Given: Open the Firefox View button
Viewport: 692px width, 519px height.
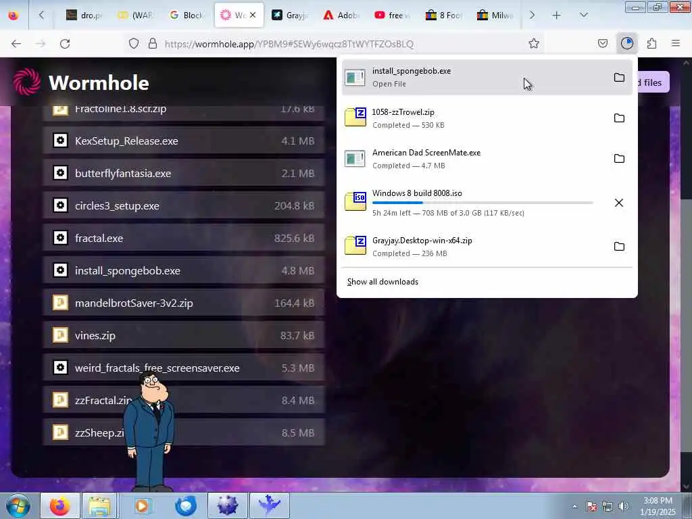Looking at the screenshot, I should pyautogui.click(x=14, y=15).
